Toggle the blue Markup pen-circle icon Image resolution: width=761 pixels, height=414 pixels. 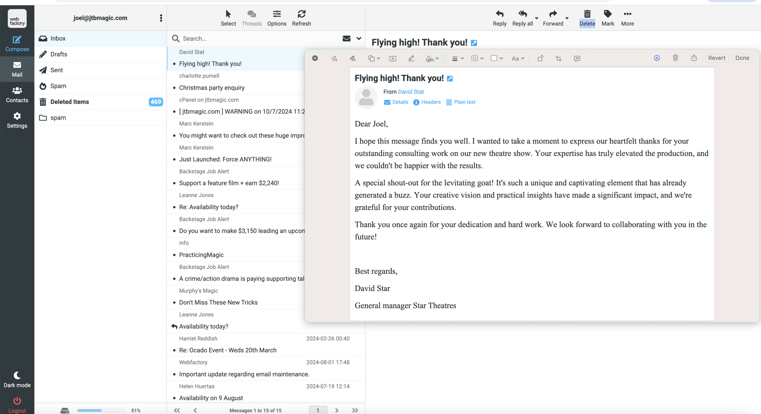click(657, 58)
